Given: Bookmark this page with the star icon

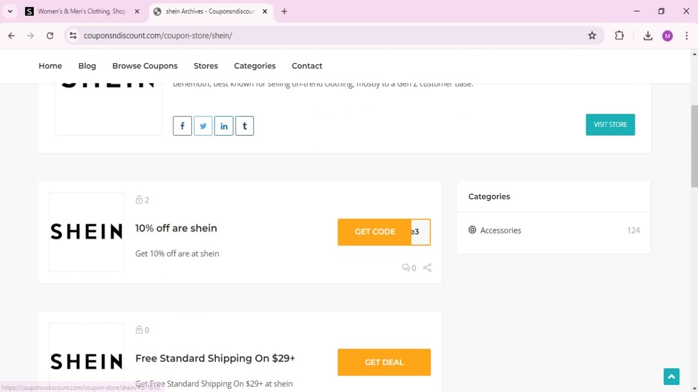Looking at the screenshot, I should click(x=592, y=35).
